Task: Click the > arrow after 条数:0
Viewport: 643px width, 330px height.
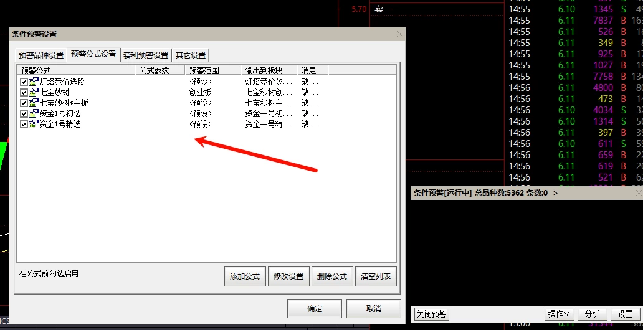Action: 555,192
